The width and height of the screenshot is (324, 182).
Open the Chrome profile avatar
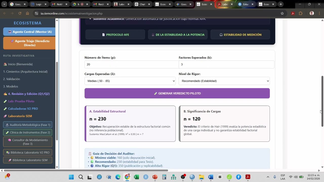pyautogui.click(x=312, y=13)
